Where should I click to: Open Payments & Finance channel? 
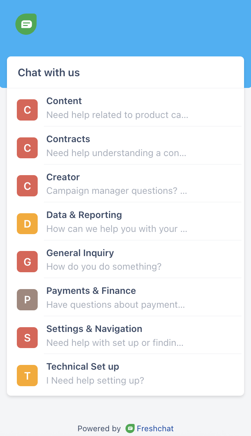91,291
